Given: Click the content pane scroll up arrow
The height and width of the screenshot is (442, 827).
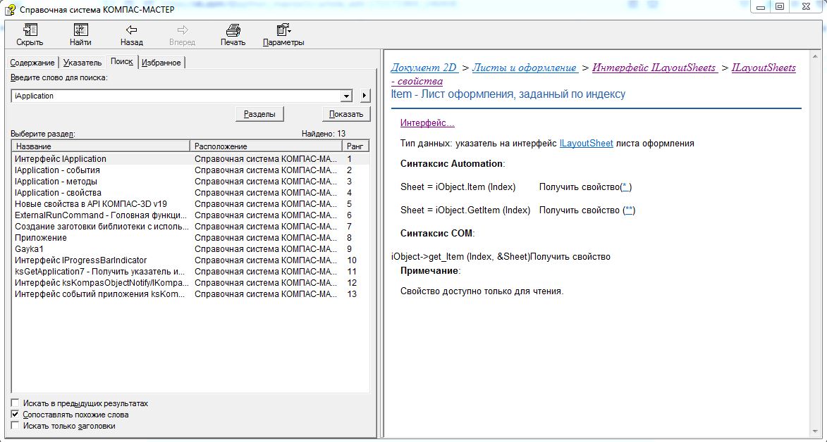Looking at the screenshot, I should tap(815, 57).
